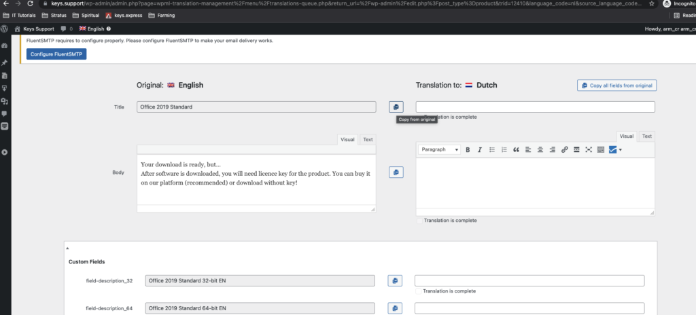The height and width of the screenshot is (315, 696).
Task: Open the dropdown arrow next to the blue checkmark icon
Action: 620,150
